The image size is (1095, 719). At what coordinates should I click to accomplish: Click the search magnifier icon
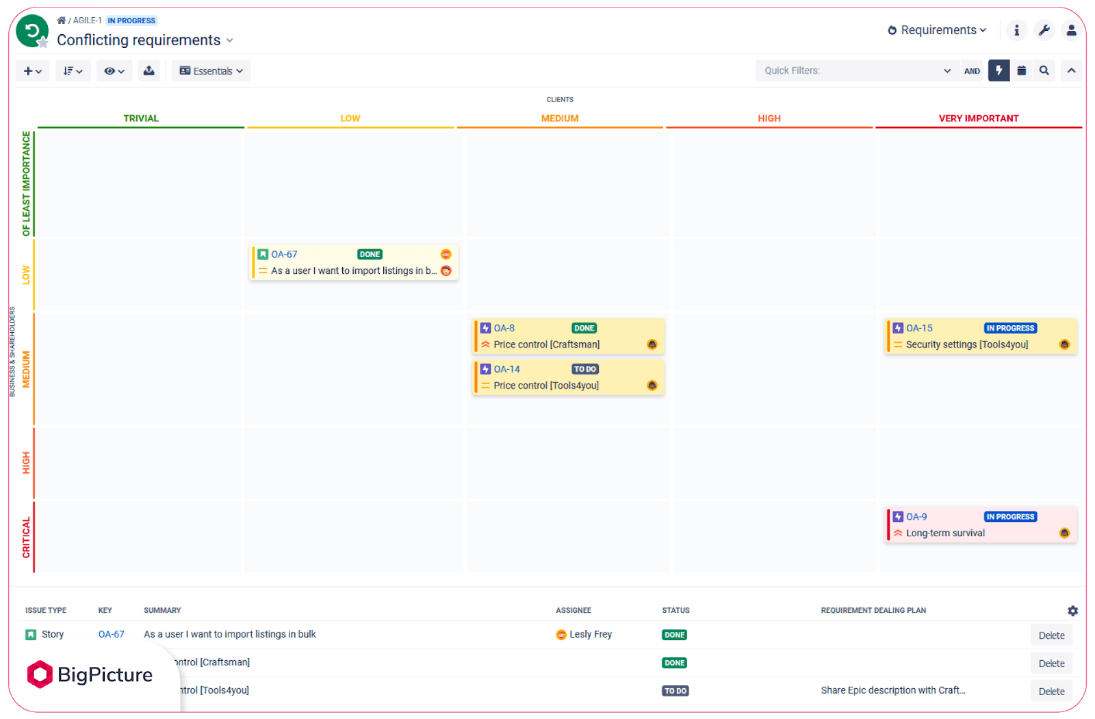(1044, 71)
